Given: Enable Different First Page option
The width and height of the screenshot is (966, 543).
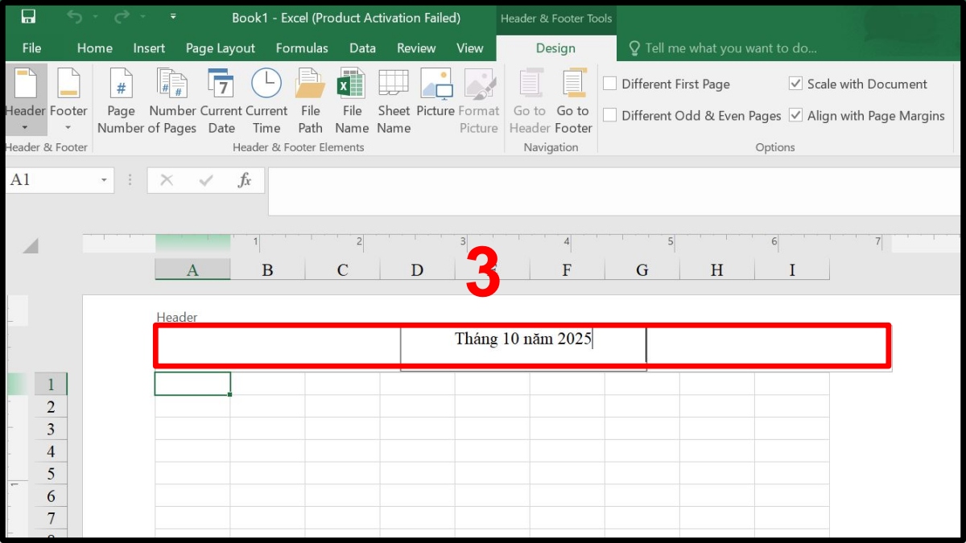Looking at the screenshot, I should coord(610,83).
